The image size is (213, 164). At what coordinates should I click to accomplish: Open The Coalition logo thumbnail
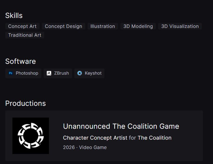click(31, 136)
